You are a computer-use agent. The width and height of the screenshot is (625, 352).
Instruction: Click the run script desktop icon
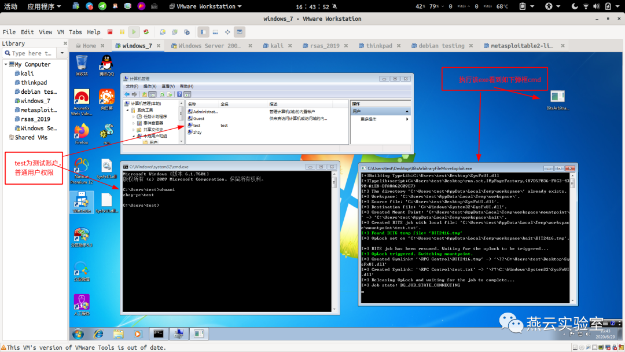point(106,134)
